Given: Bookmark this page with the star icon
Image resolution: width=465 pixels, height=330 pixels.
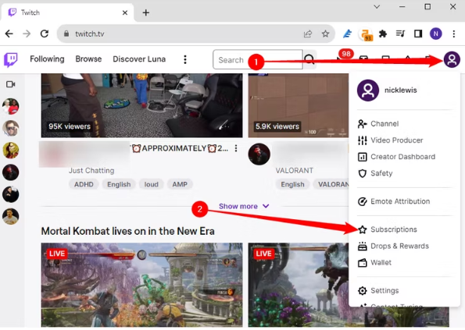Looking at the screenshot, I should 325,34.
